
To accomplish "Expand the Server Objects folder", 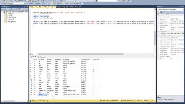I will 4,18.
